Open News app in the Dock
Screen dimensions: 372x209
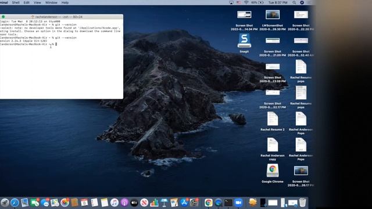(144, 203)
